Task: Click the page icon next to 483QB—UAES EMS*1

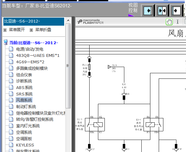Action: click(11, 55)
